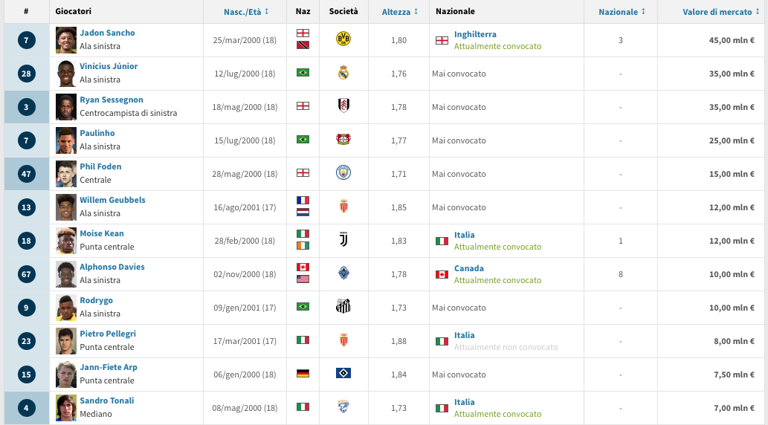Click Phil Foden's portrait thumbnail
Viewport: 768px width, 425px height.
pyautogui.click(x=65, y=174)
